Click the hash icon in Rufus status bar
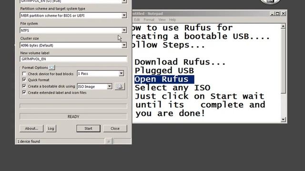 point(109,142)
